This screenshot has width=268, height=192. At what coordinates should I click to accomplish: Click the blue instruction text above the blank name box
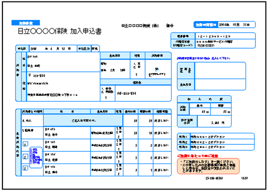203,58
